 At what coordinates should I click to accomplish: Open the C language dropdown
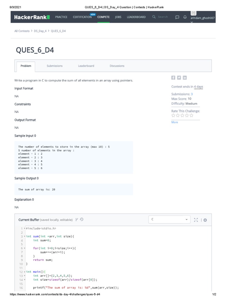[x=169, y=219]
